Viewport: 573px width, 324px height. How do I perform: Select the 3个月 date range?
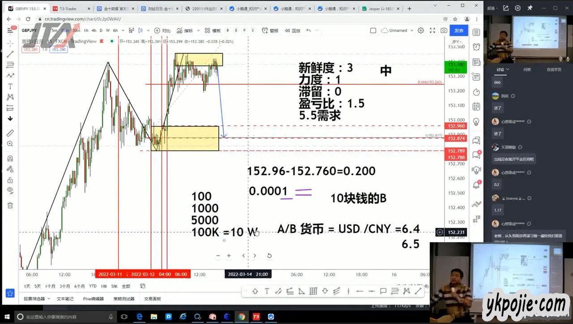coord(65,286)
